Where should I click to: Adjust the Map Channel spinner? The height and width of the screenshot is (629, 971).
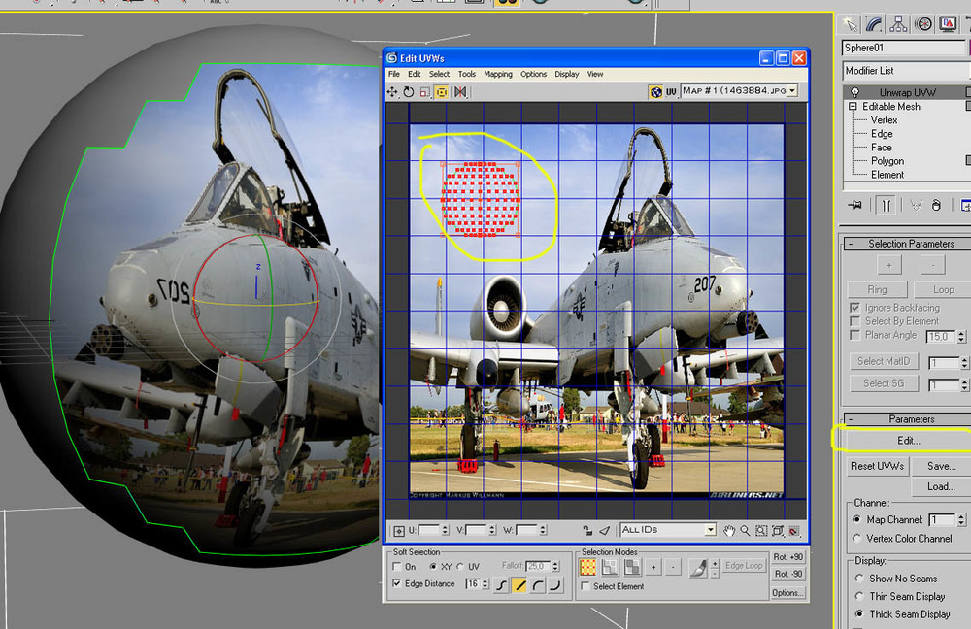[961, 520]
